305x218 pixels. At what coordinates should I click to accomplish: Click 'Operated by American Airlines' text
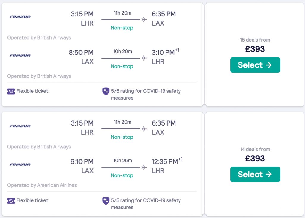click(42, 185)
